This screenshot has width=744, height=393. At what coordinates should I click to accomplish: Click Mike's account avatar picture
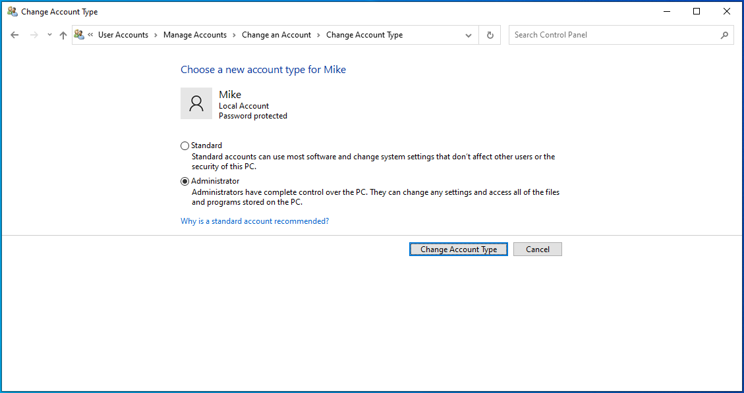(x=196, y=103)
